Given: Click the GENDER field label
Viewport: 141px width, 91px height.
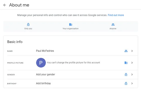Looking at the screenshot, I should (11, 75).
